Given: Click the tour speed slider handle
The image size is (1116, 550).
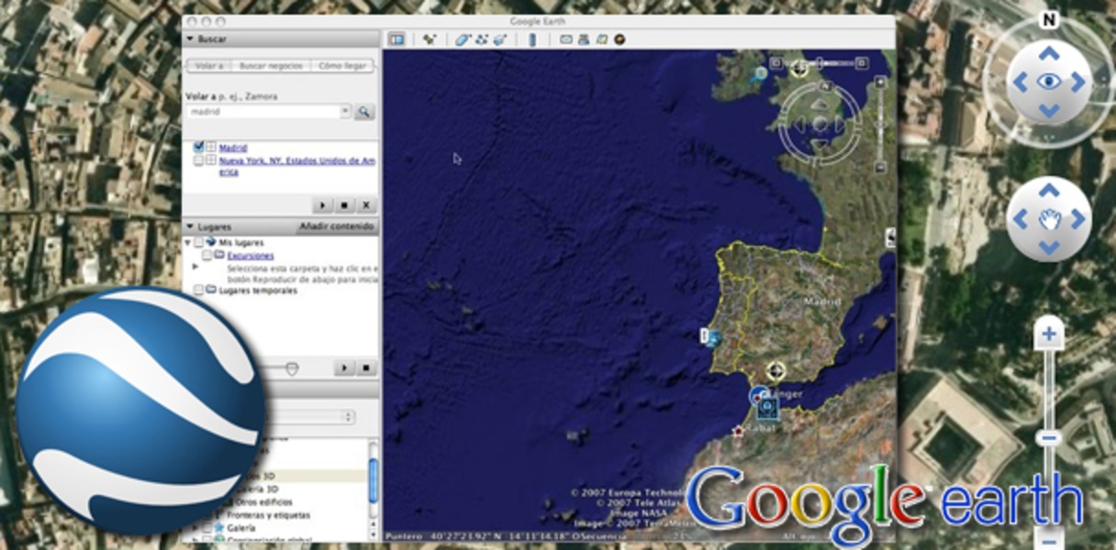Looking at the screenshot, I should [292, 368].
